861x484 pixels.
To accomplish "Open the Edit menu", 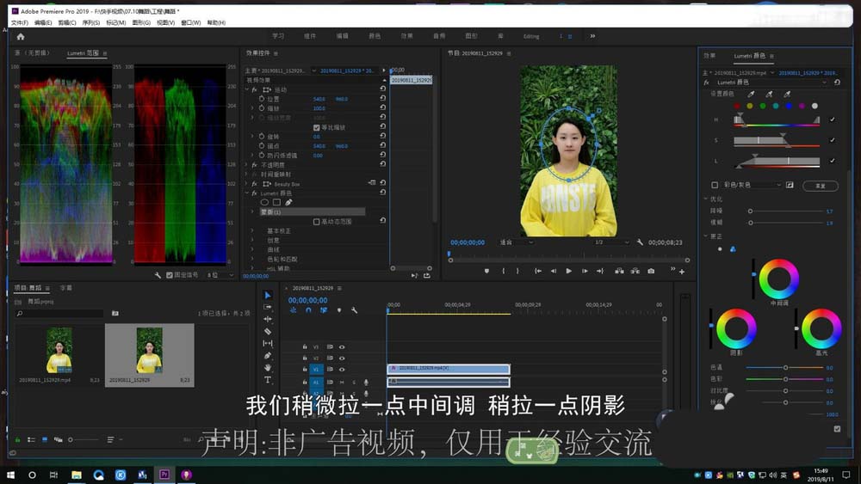I will [43, 22].
